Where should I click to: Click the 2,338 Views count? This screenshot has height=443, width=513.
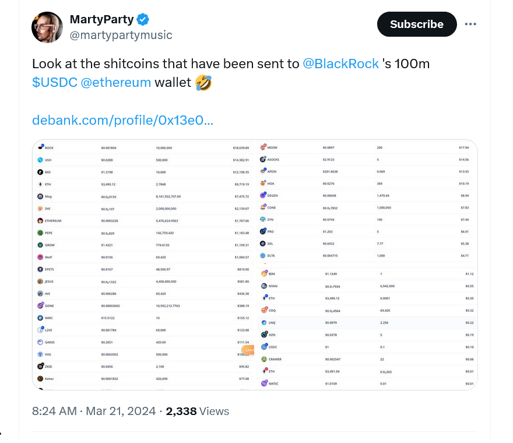(x=197, y=411)
